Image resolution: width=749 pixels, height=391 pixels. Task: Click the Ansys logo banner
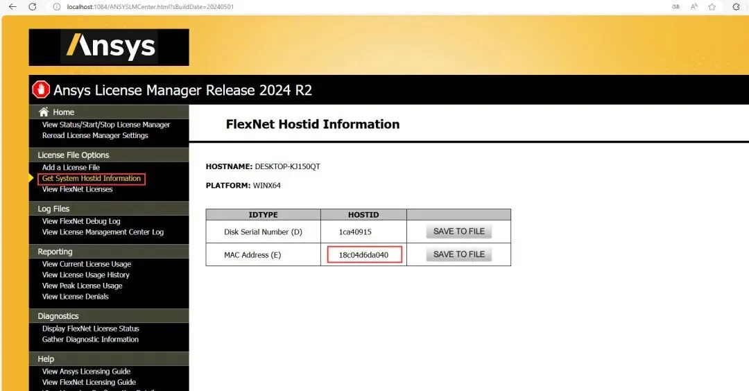[109, 46]
